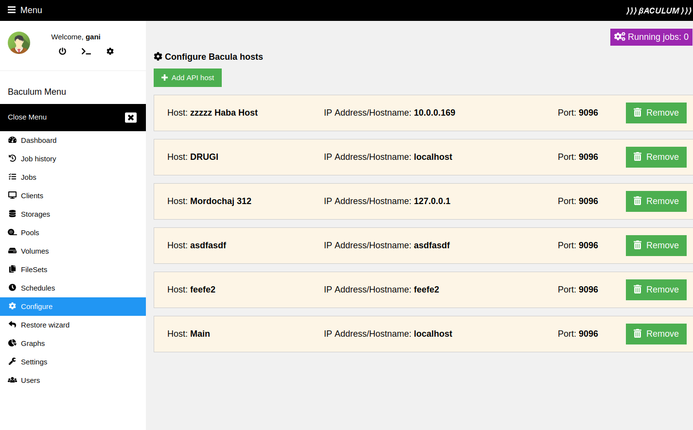Click the power logout icon
The height and width of the screenshot is (430, 693).
click(x=62, y=51)
